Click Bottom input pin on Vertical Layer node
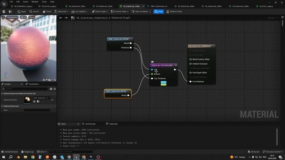 152,74
